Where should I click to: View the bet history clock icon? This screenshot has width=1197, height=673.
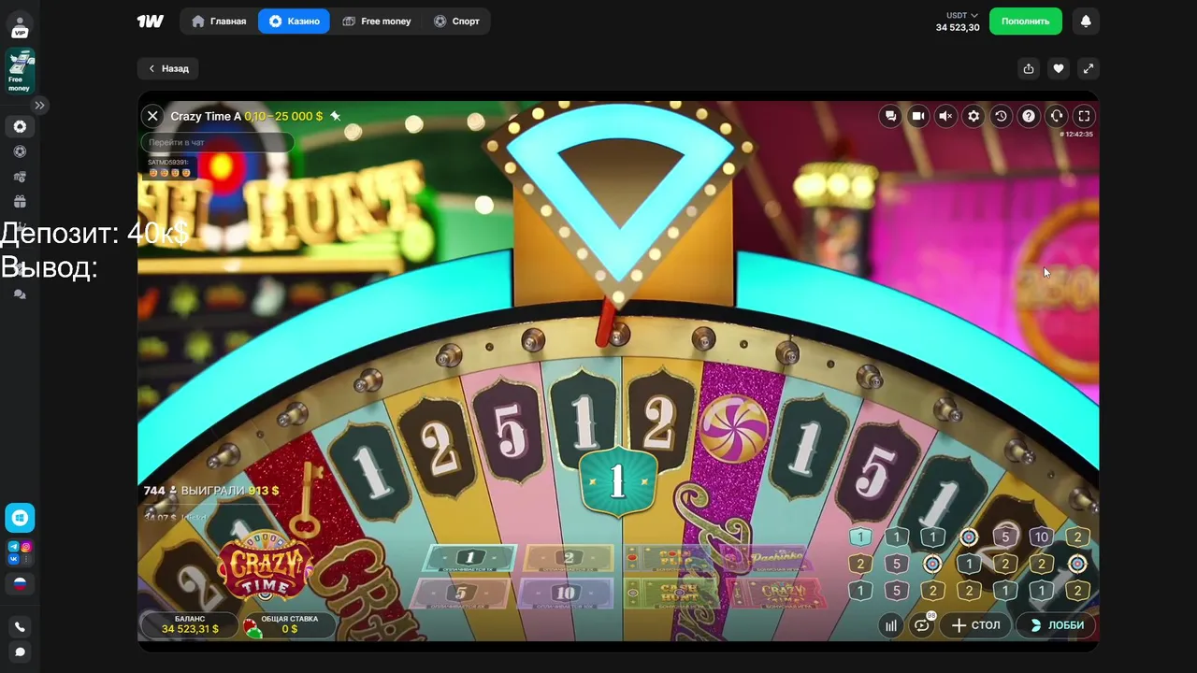tap(1001, 116)
